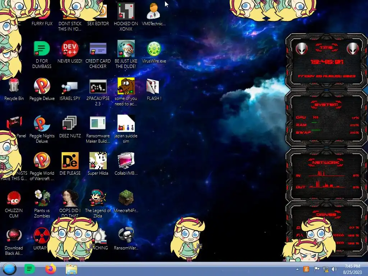Launch the Dev-C++ NEVER USED! shortcut
The height and width of the screenshot is (276, 368).
coord(70,49)
